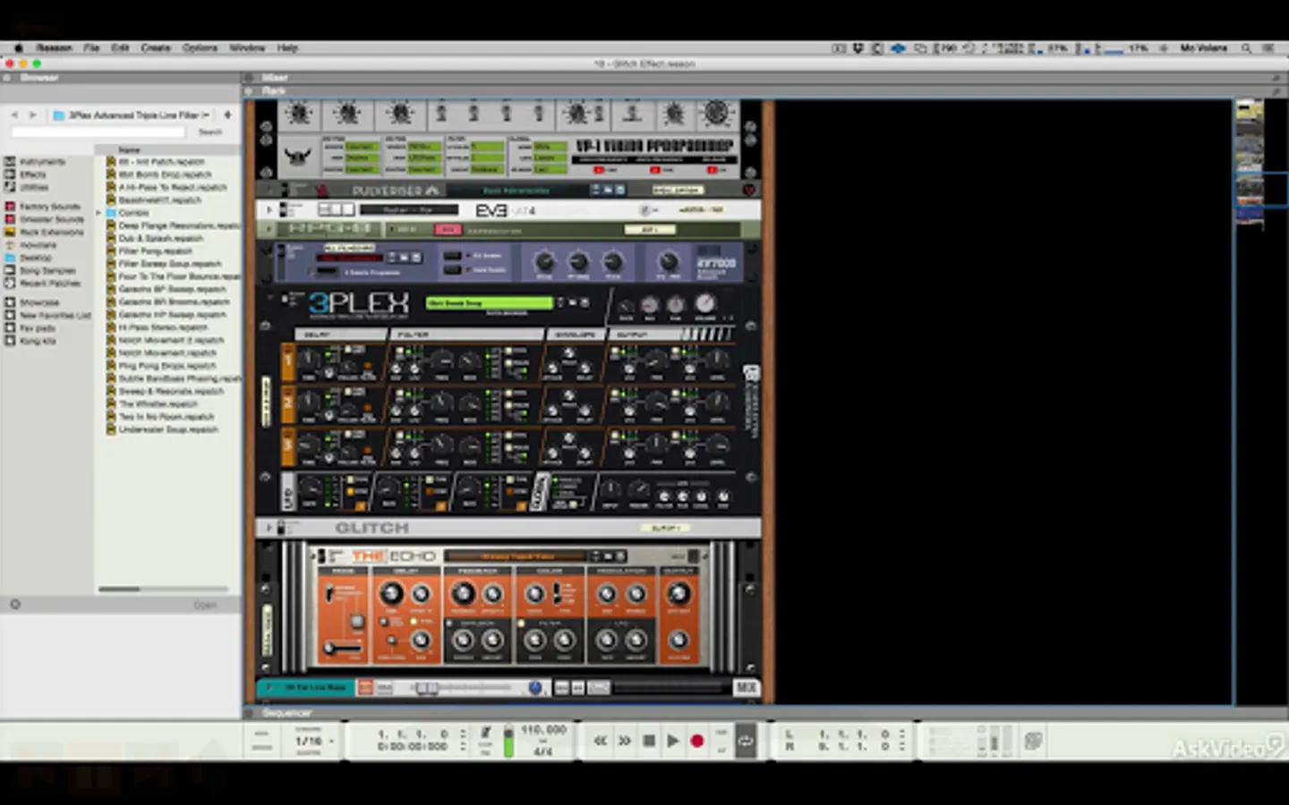Unfold the EV3 device in the rack
Viewport: 1289px width, 805px height.
pyautogui.click(x=268, y=209)
